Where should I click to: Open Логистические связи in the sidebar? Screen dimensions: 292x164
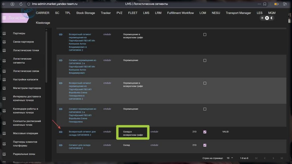coord(26,71)
